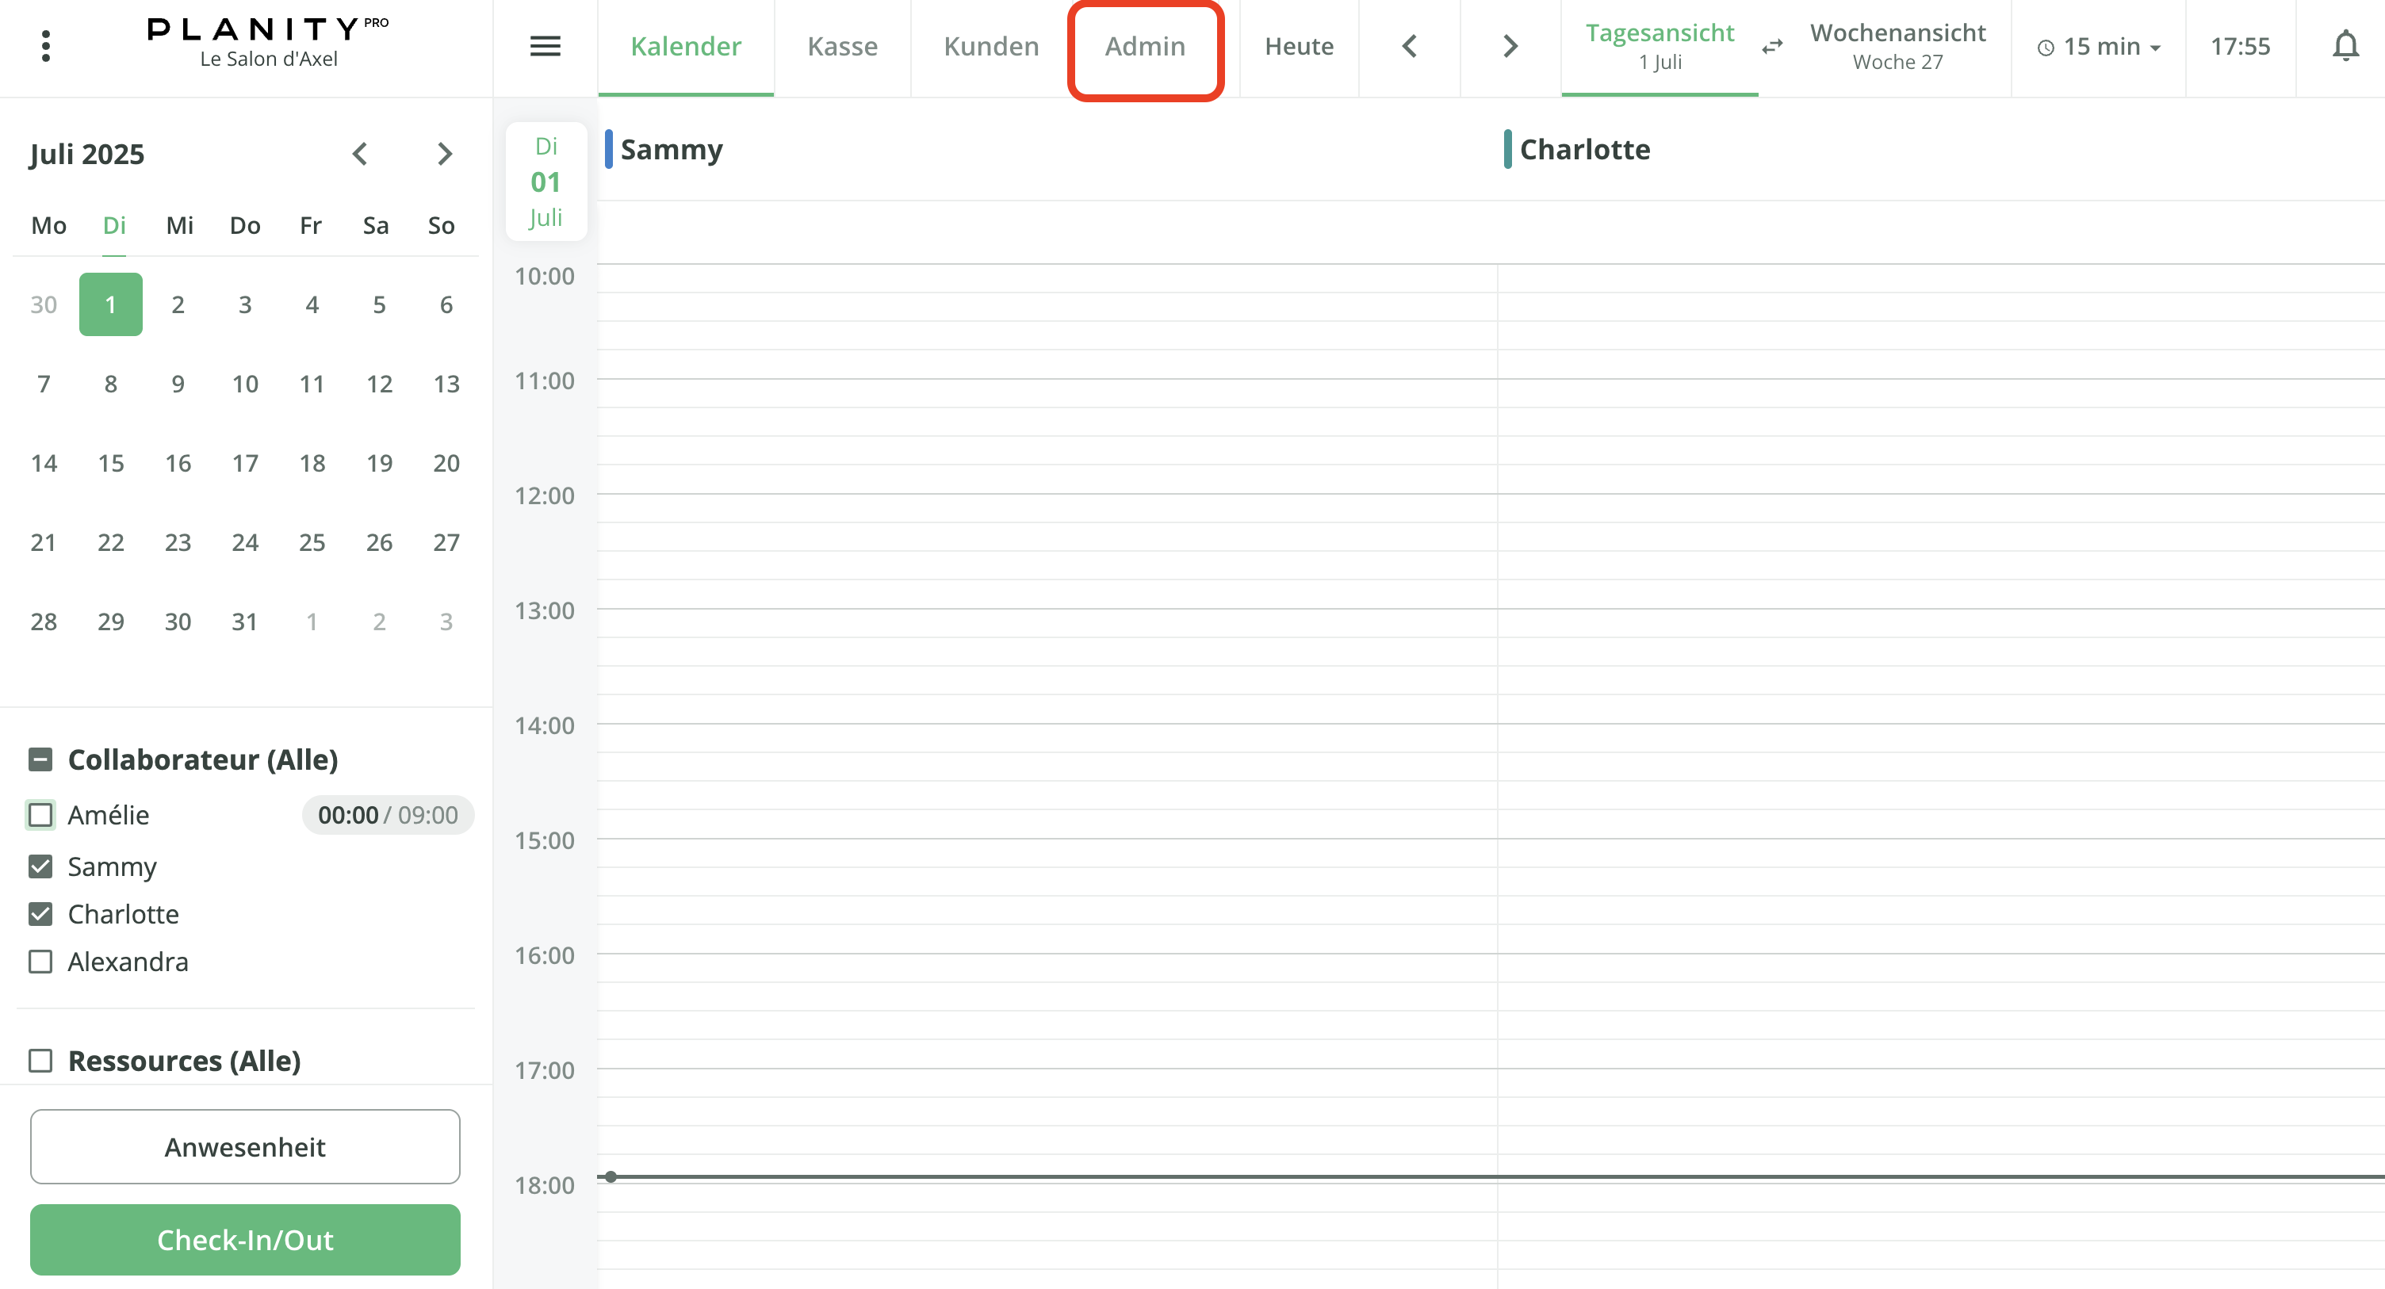Switch to Wochenansicht view

pos(1897,46)
